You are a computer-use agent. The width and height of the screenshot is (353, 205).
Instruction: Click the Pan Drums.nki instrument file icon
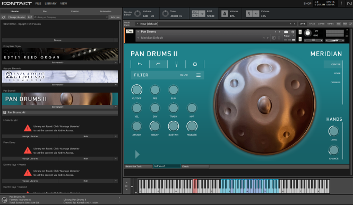click(x=4, y=112)
